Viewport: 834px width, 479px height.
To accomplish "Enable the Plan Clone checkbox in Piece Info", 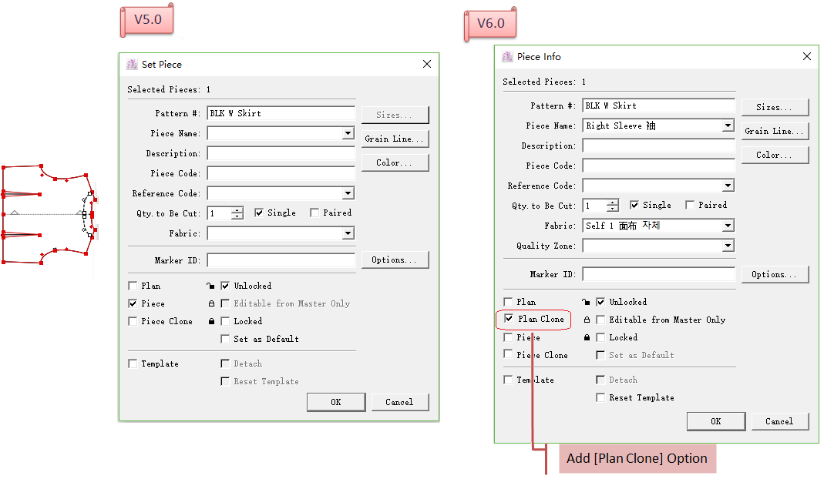I will 509,319.
